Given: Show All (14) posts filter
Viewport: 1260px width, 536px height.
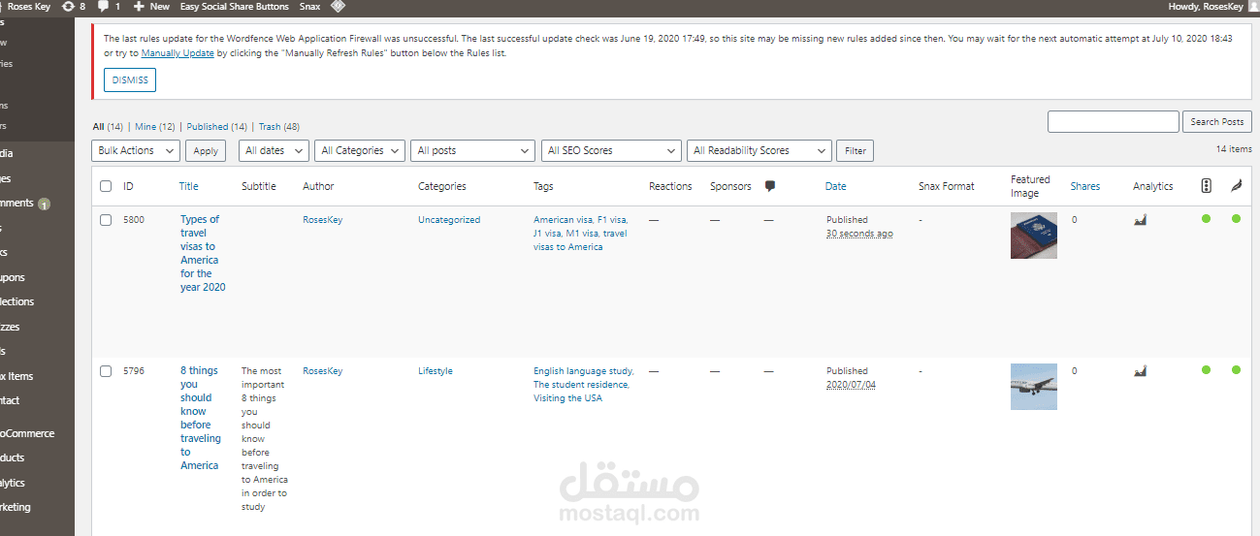Looking at the screenshot, I should point(108,127).
